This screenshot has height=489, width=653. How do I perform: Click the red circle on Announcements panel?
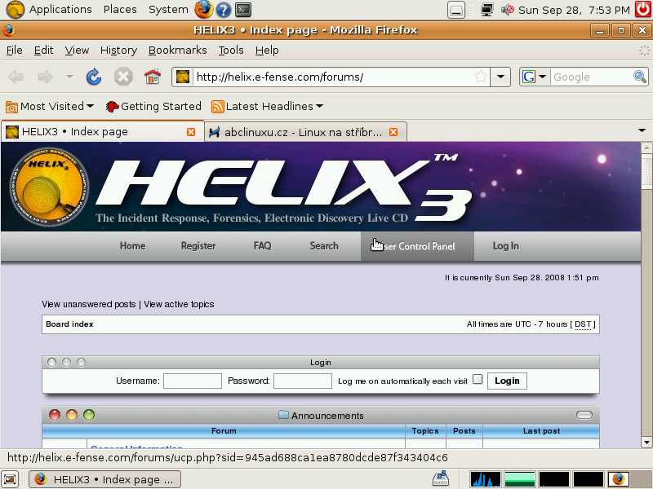coord(55,415)
